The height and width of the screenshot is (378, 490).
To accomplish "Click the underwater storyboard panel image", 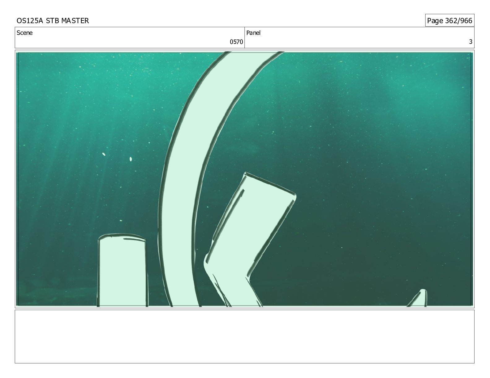I will pos(244,179).
